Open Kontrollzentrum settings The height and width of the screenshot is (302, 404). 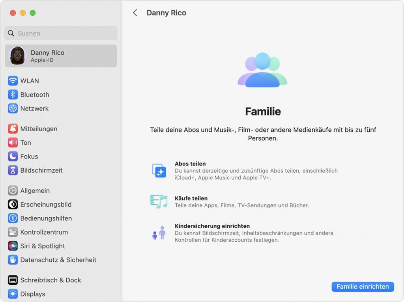[x=44, y=232]
